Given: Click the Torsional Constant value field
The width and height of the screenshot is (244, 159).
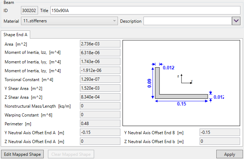Looking at the screenshot, I should (100, 79).
